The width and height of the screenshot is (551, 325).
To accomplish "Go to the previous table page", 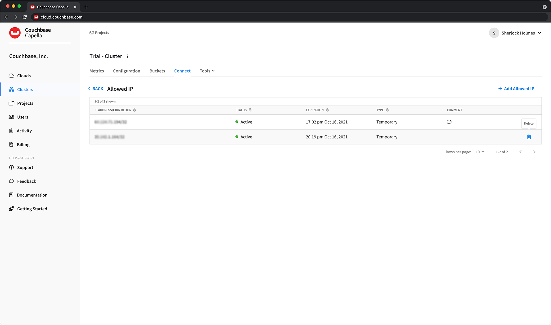I will 521,152.
